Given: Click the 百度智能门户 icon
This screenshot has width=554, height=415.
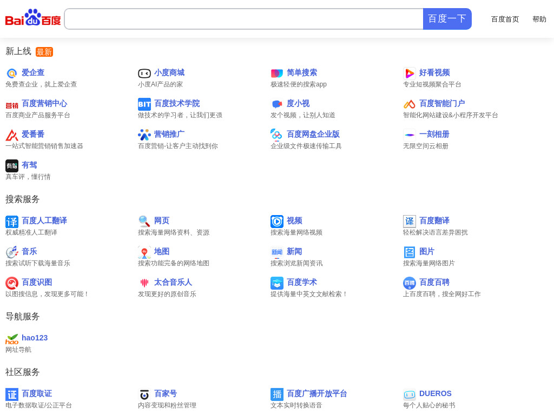Looking at the screenshot, I should pyautogui.click(x=410, y=104).
